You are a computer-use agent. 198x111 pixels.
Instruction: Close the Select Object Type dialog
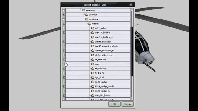click(131, 5)
